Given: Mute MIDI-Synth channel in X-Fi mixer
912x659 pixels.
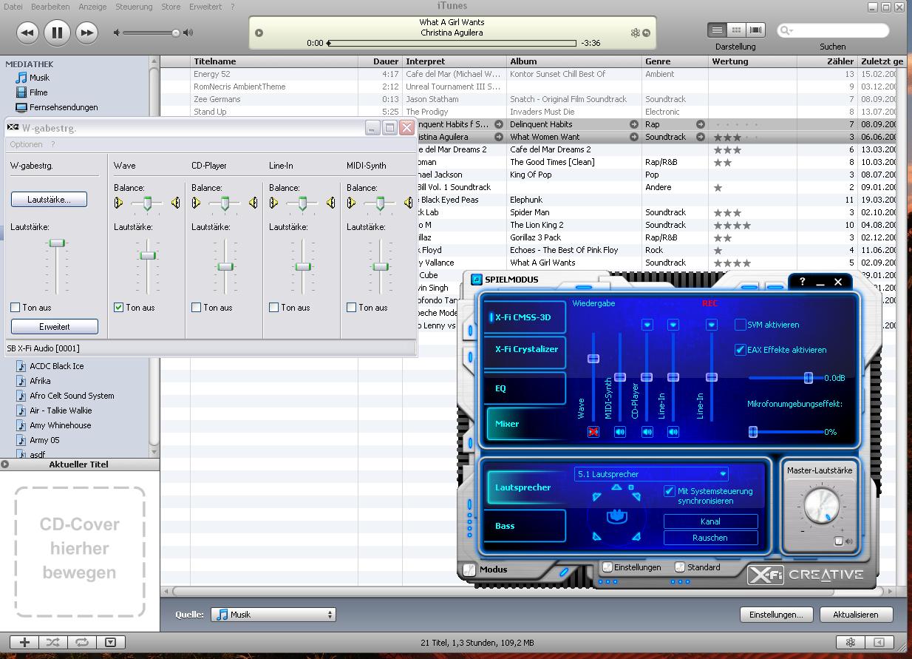Looking at the screenshot, I should coord(620,432).
